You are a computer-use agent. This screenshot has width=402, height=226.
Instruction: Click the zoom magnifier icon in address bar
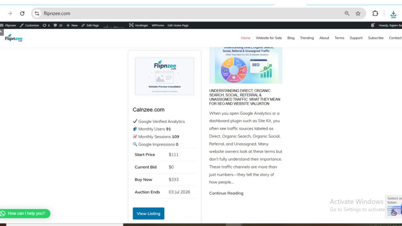(x=347, y=13)
